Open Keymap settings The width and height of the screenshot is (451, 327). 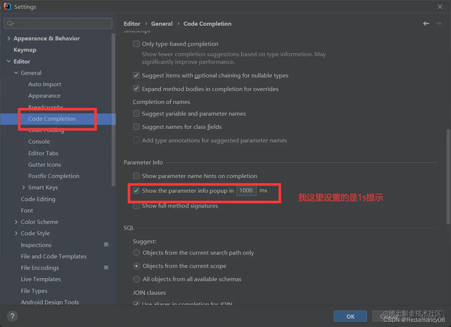(25, 50)
